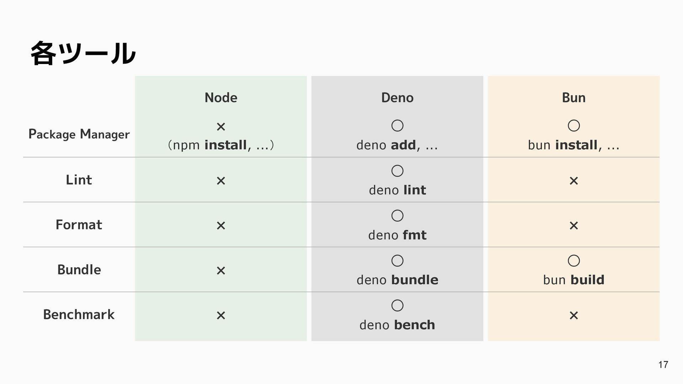The width and height of the screenshot is (683, 384).
Task: Click the circle above deno bench
Action: point(397,305)
